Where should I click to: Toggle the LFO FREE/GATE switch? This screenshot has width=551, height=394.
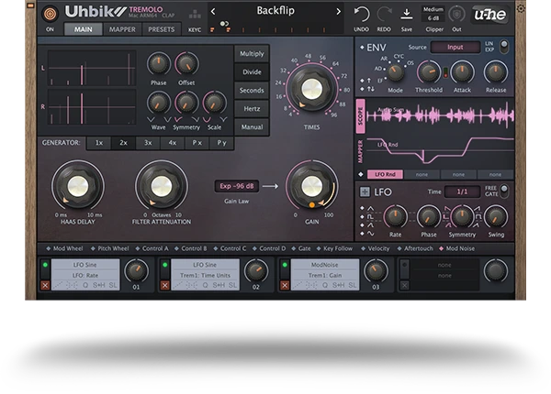point(502,191)
